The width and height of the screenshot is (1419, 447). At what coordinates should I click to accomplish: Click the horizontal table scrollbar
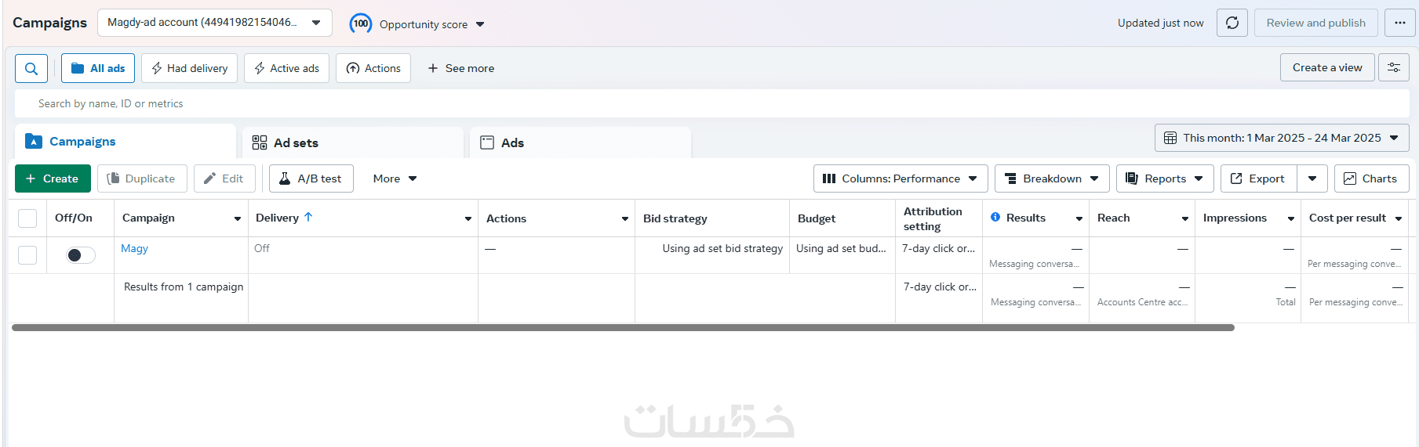[623, 328]
